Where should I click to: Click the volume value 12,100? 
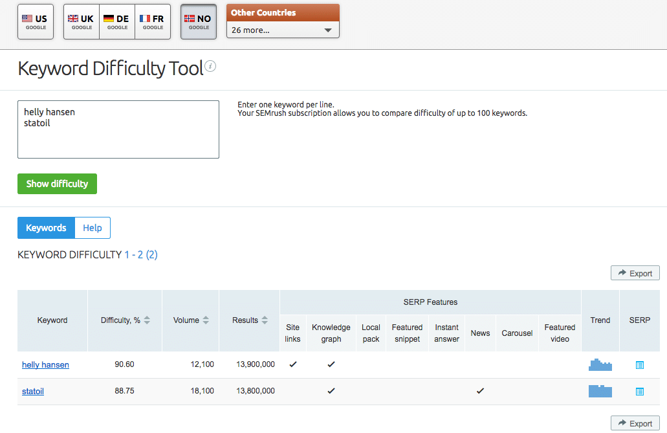[202, 364]
